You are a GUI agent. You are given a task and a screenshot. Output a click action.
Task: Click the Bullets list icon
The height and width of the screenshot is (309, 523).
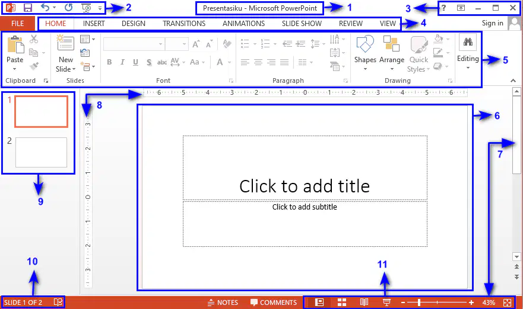tap(245, 44)
